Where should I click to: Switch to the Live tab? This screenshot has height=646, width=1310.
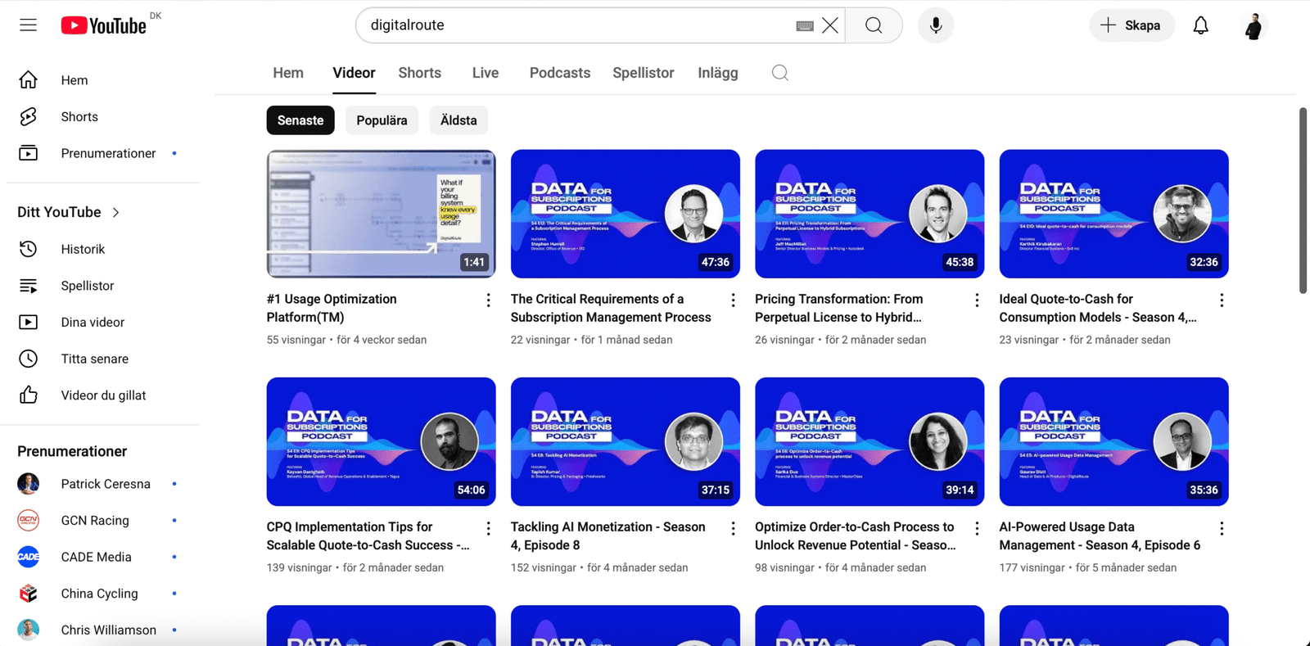click(486, 73)
